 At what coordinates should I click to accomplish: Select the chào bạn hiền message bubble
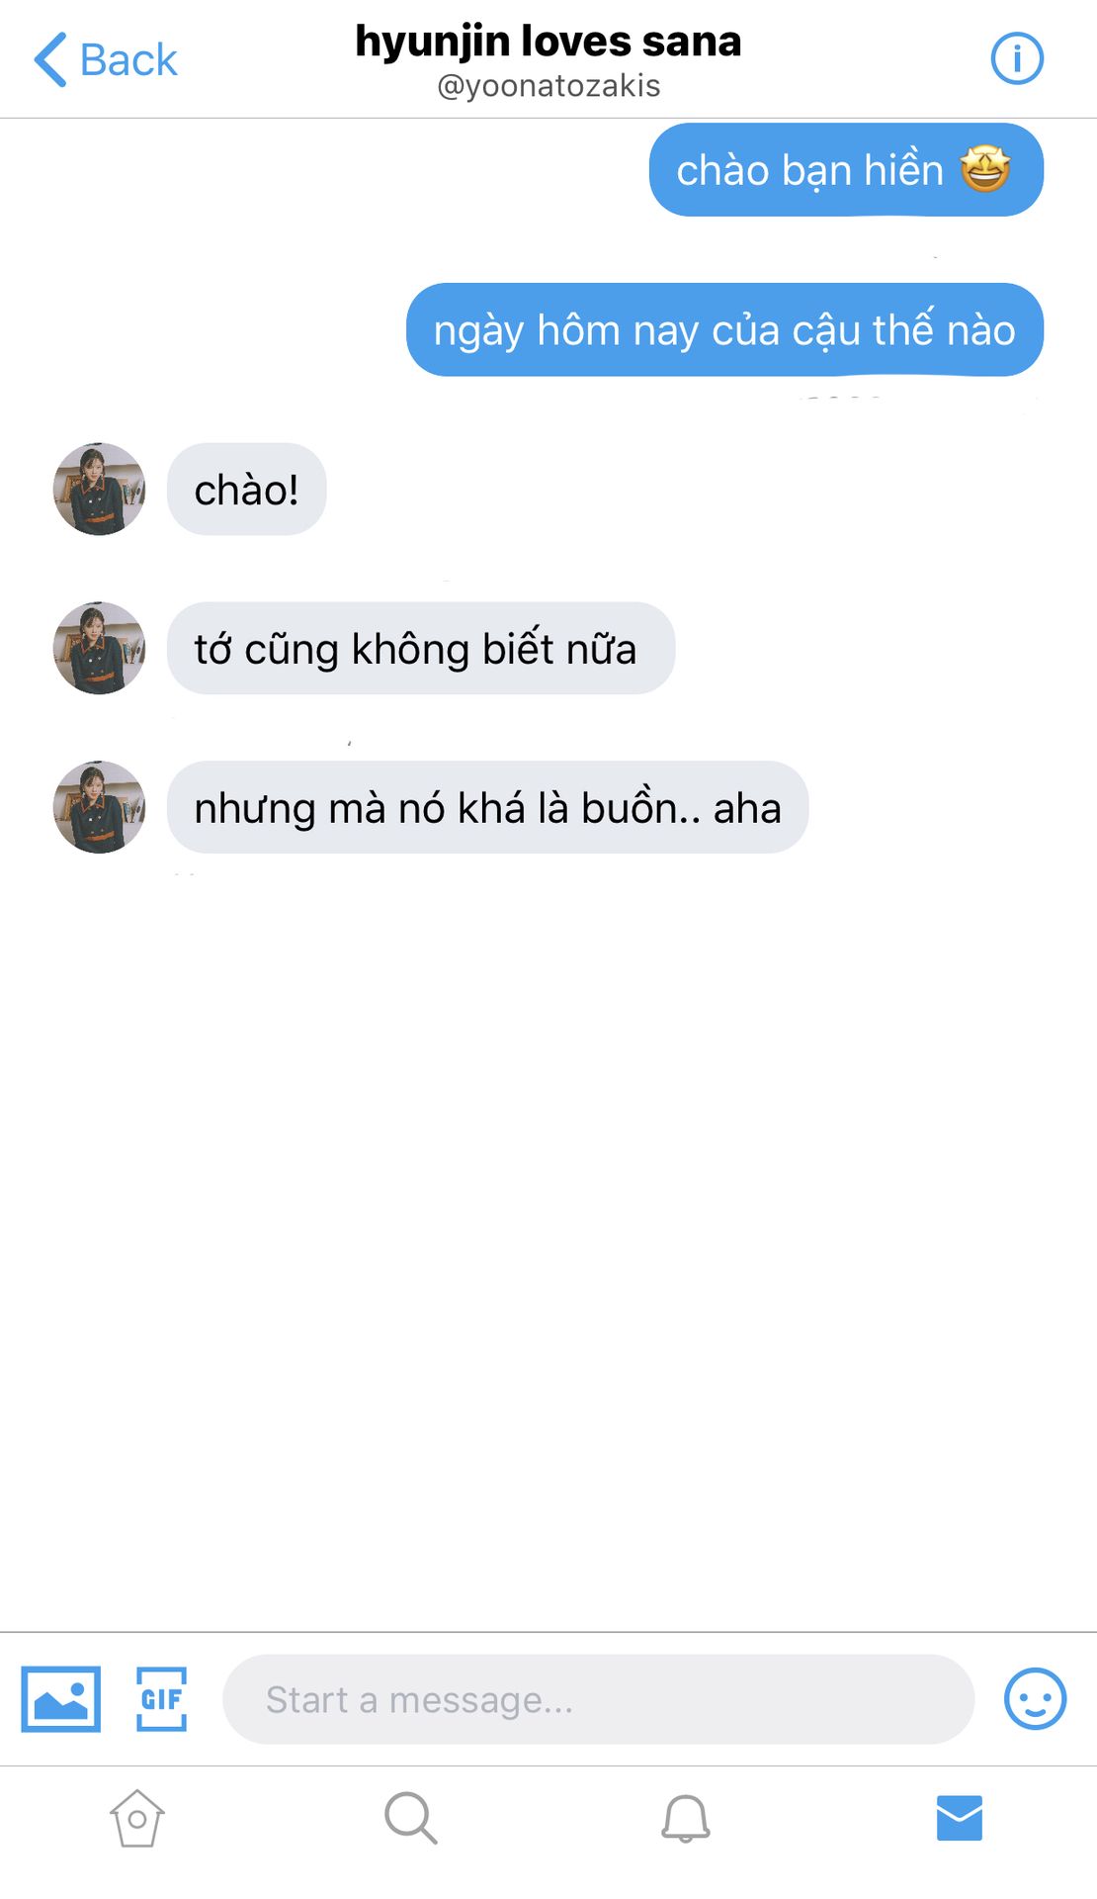click(x=846, y=170)
